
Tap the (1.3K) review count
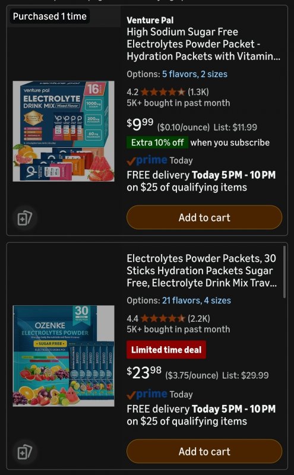198,92
